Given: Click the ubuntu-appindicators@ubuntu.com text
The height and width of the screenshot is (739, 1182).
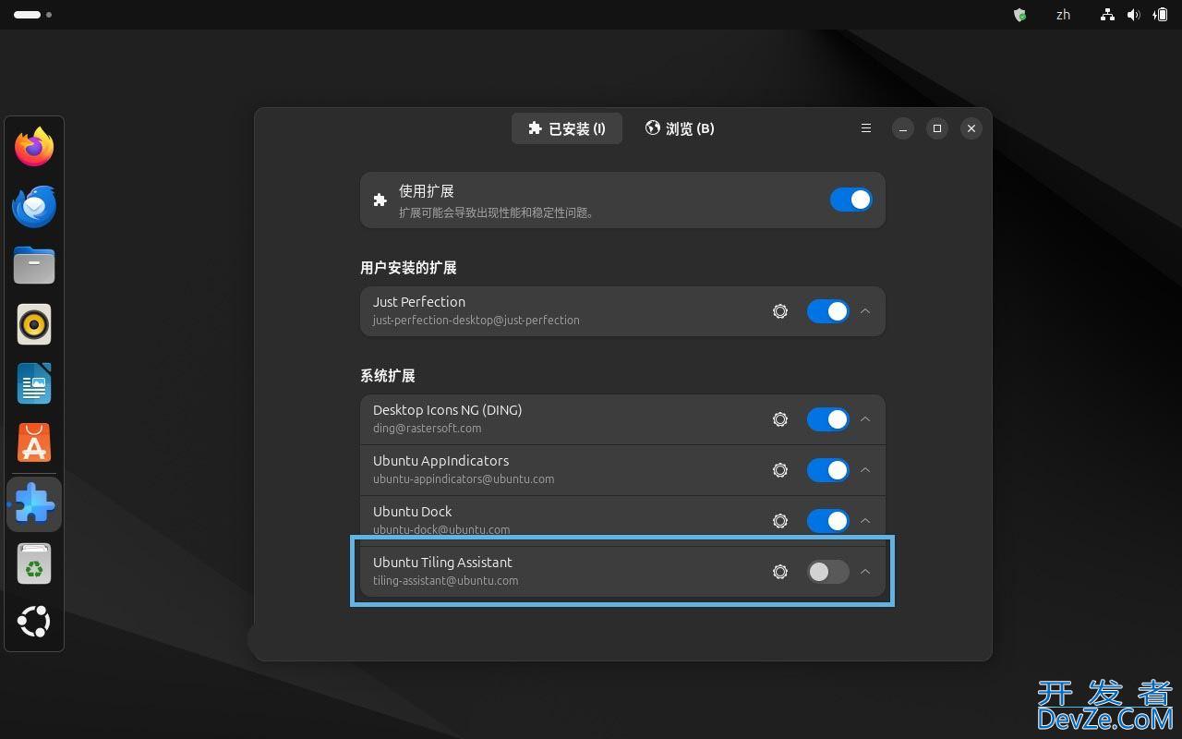Looking at the screenshot, I should 464,479.
